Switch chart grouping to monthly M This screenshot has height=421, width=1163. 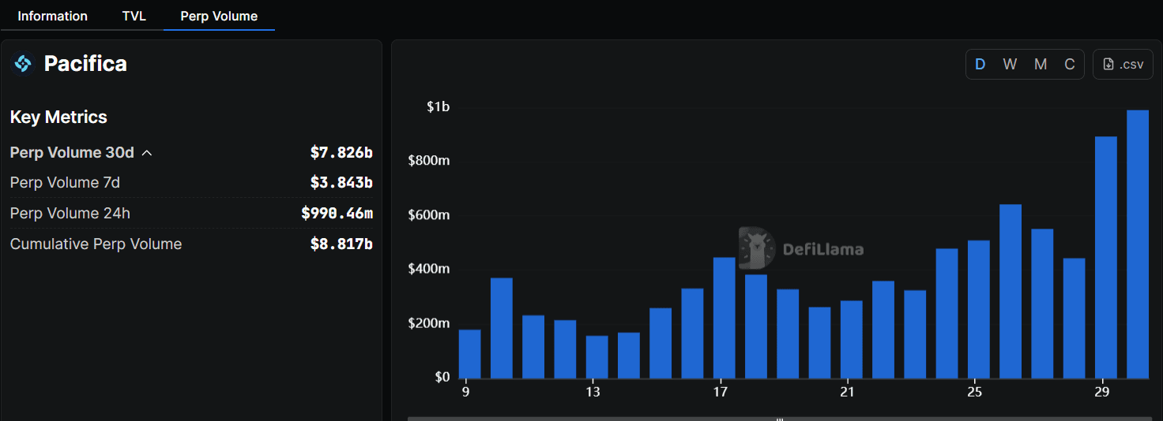(x=1041, y=65)
